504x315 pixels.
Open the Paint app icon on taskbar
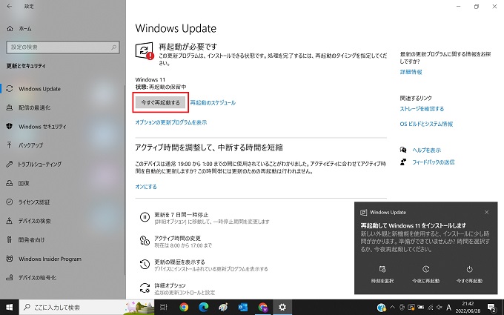click(x=223, y=308)
